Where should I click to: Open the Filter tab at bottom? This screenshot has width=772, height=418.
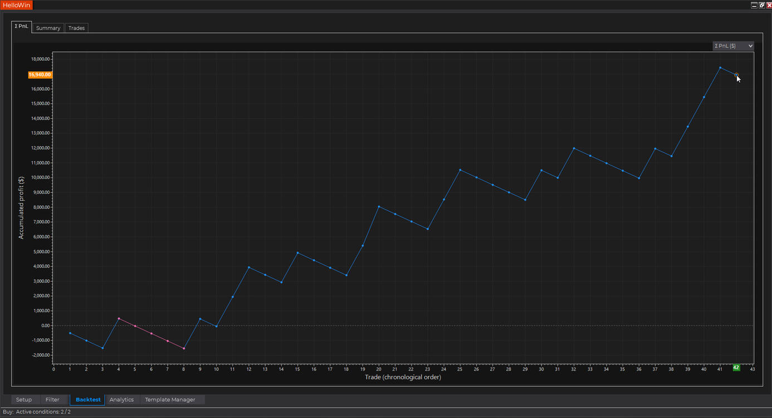[x=52, y=400]
